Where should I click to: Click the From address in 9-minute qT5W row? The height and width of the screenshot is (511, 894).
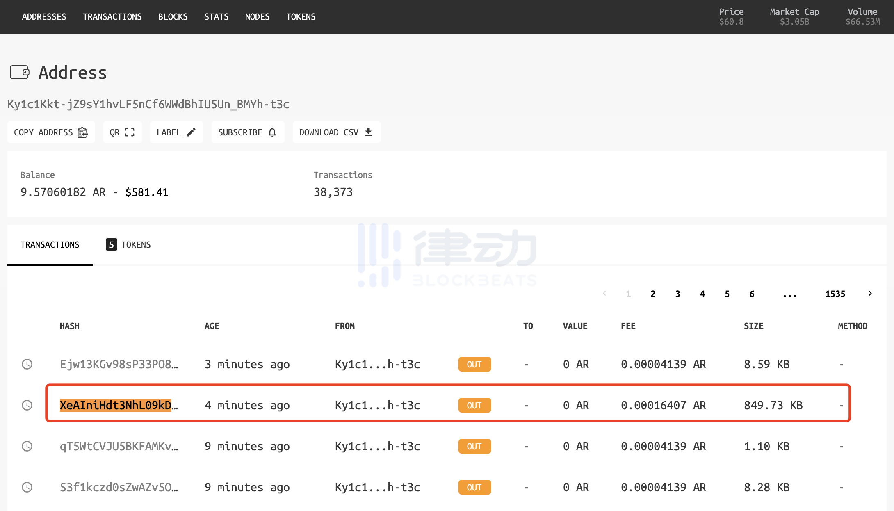point(377,446)
